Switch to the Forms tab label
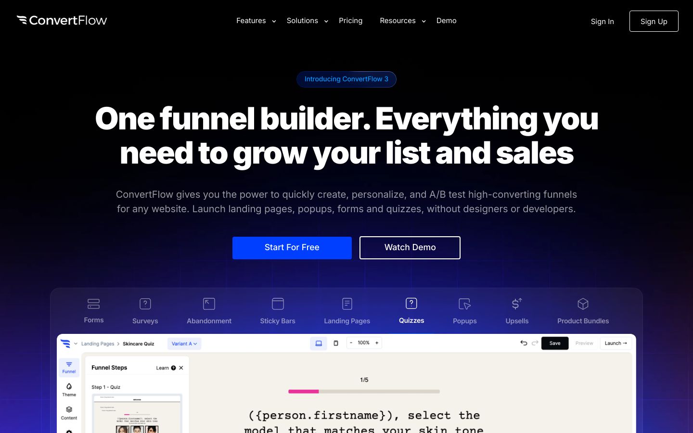The image size is (693, 433). click(93, 320)
